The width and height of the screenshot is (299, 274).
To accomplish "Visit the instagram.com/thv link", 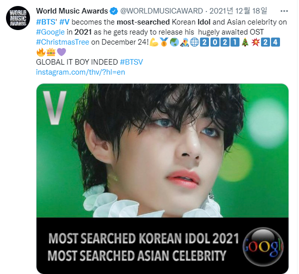I will (80, 72).
